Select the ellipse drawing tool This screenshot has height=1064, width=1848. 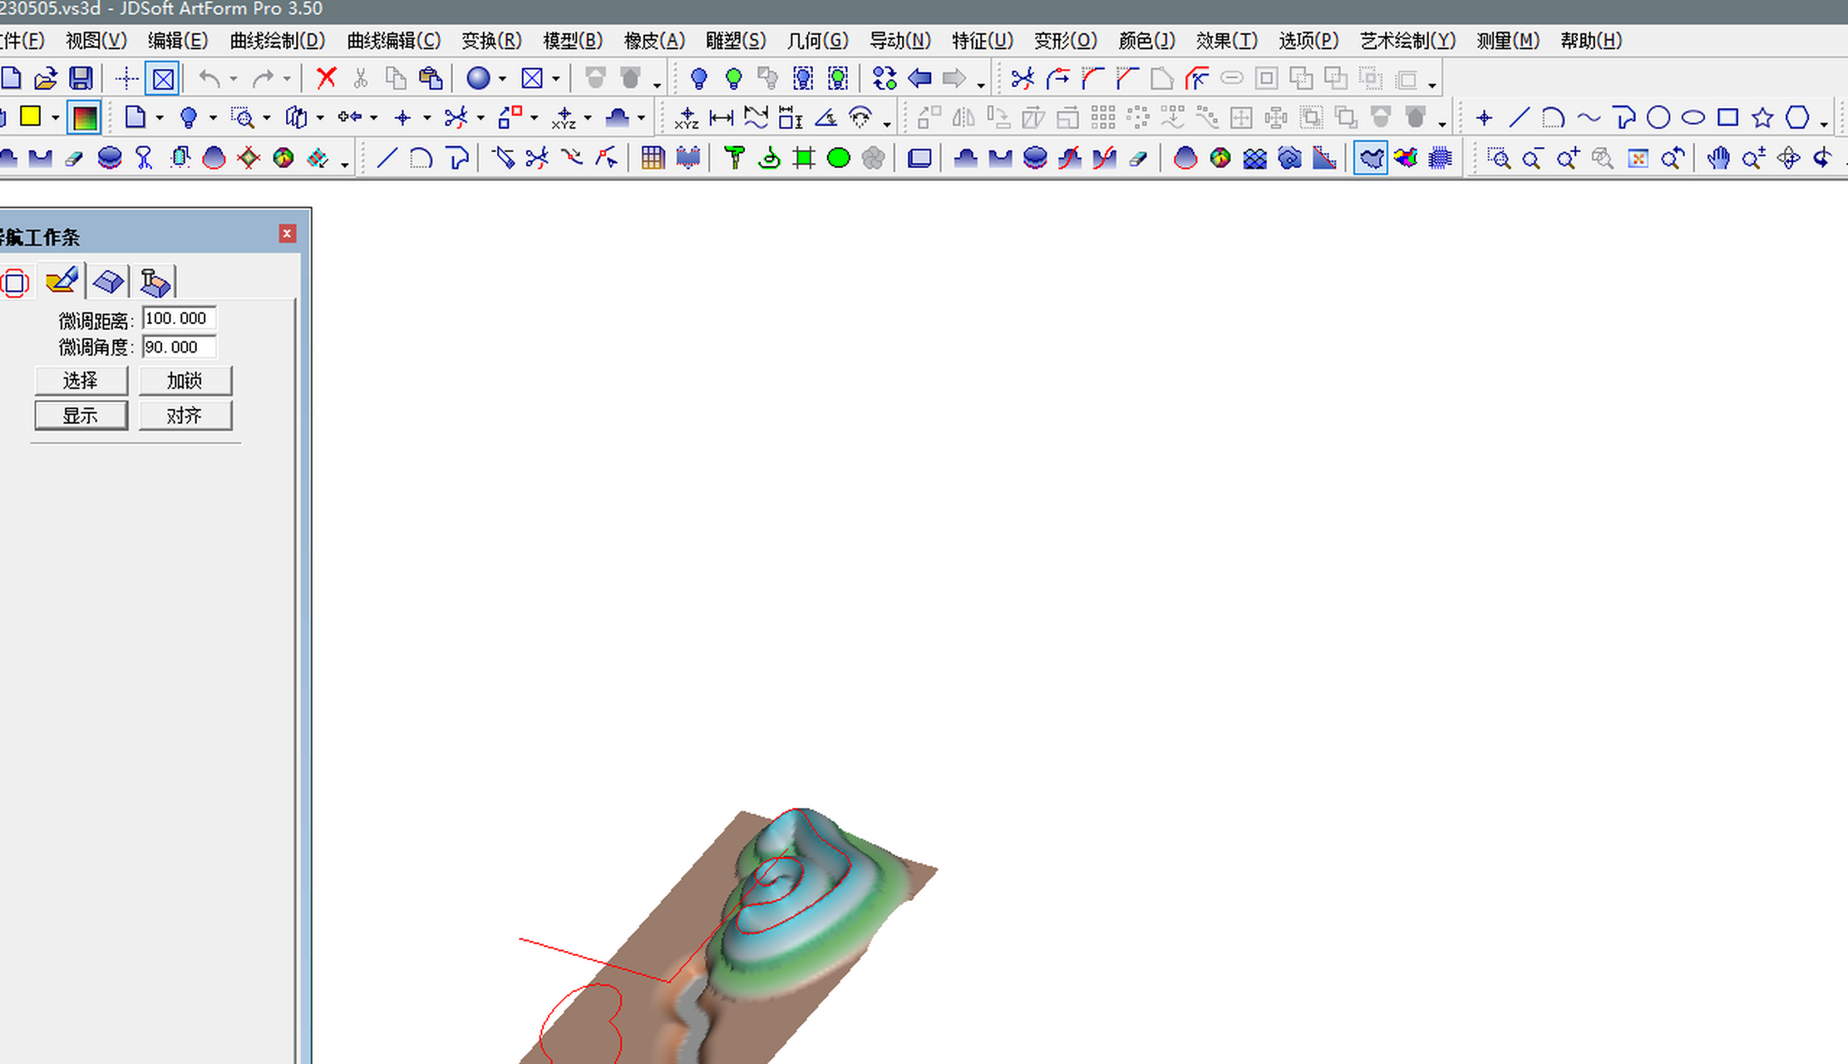pyautogui.click(x=1693, y=118)
